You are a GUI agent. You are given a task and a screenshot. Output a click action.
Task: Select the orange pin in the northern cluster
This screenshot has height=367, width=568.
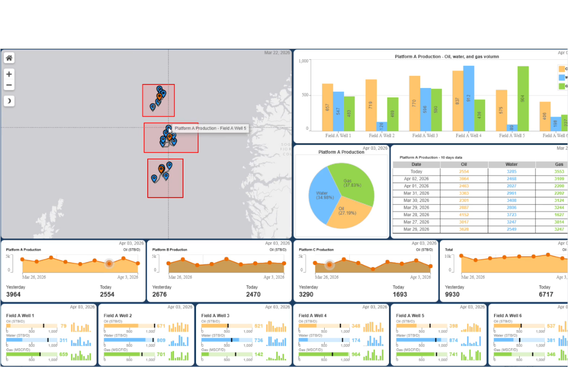pyautogui.click(x=159, y=97)
